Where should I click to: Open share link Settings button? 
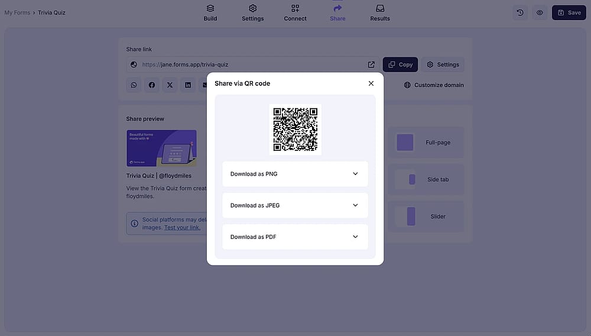pyautogui.click(x=443, y=64)
